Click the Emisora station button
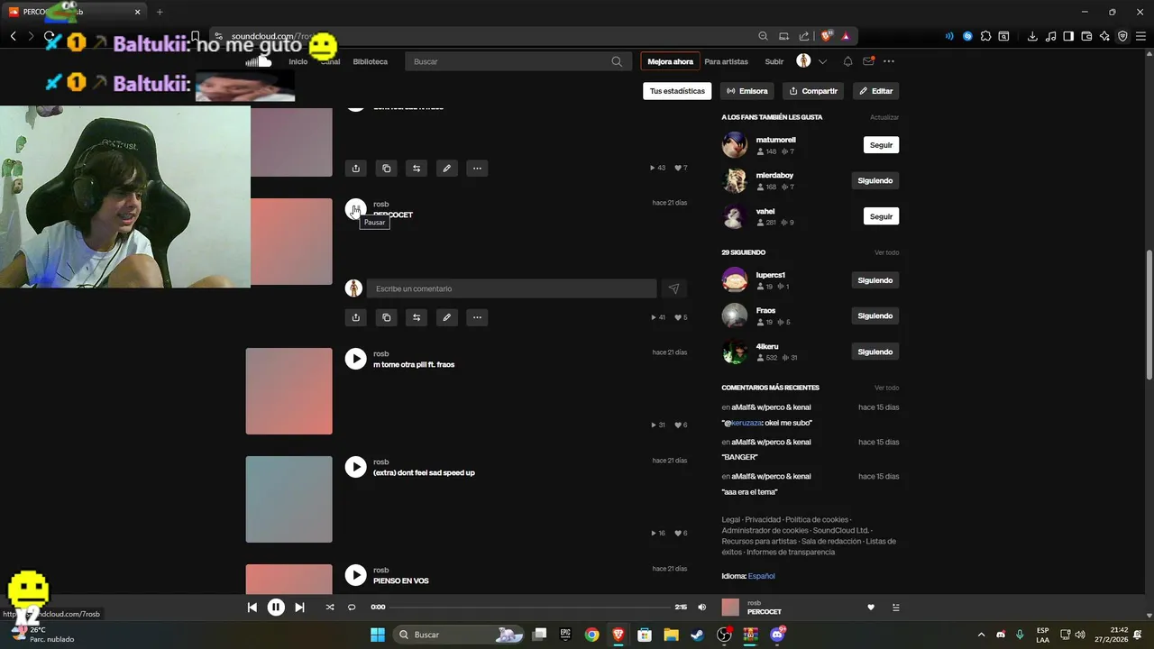 tap(747, 91)
